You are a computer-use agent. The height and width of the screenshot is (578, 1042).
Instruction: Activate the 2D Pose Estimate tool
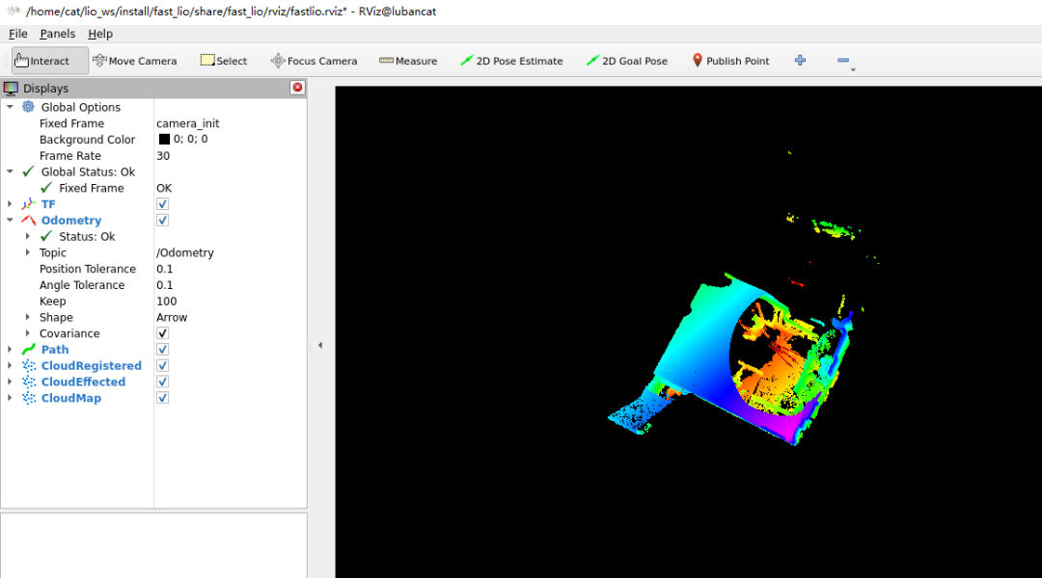coord(511,61)
